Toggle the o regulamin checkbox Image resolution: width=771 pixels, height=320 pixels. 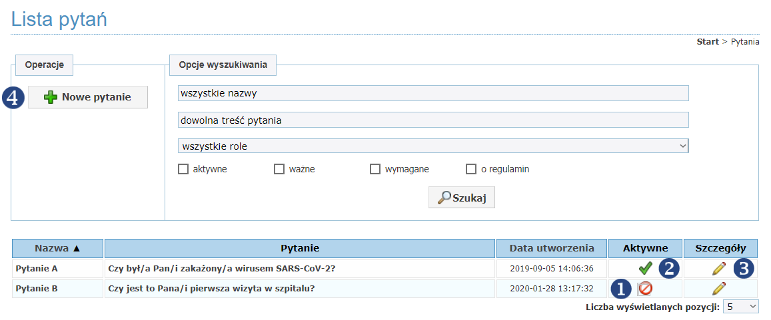pyautogui.click(x=471, y=170)
